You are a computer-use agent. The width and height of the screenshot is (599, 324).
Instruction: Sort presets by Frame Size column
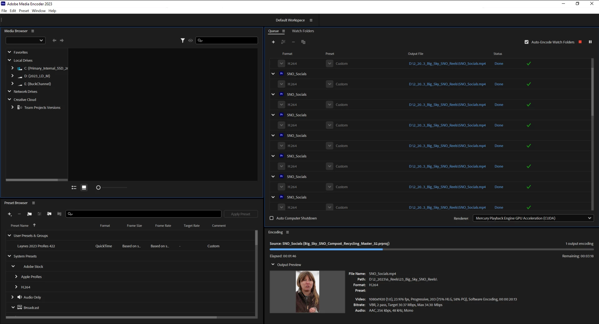click(134, 226)
